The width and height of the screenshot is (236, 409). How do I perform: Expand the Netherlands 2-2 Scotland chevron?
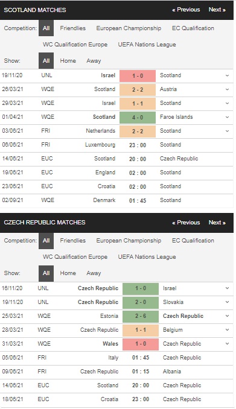pyautogui.click(x=227, y=131)
